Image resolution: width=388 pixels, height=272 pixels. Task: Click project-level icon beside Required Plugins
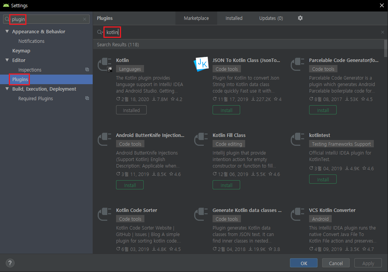tap(87, 98)
